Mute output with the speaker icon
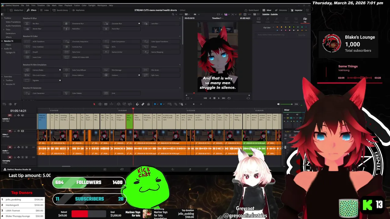Screen dimensions: 390x219 [x=278, y=104]
